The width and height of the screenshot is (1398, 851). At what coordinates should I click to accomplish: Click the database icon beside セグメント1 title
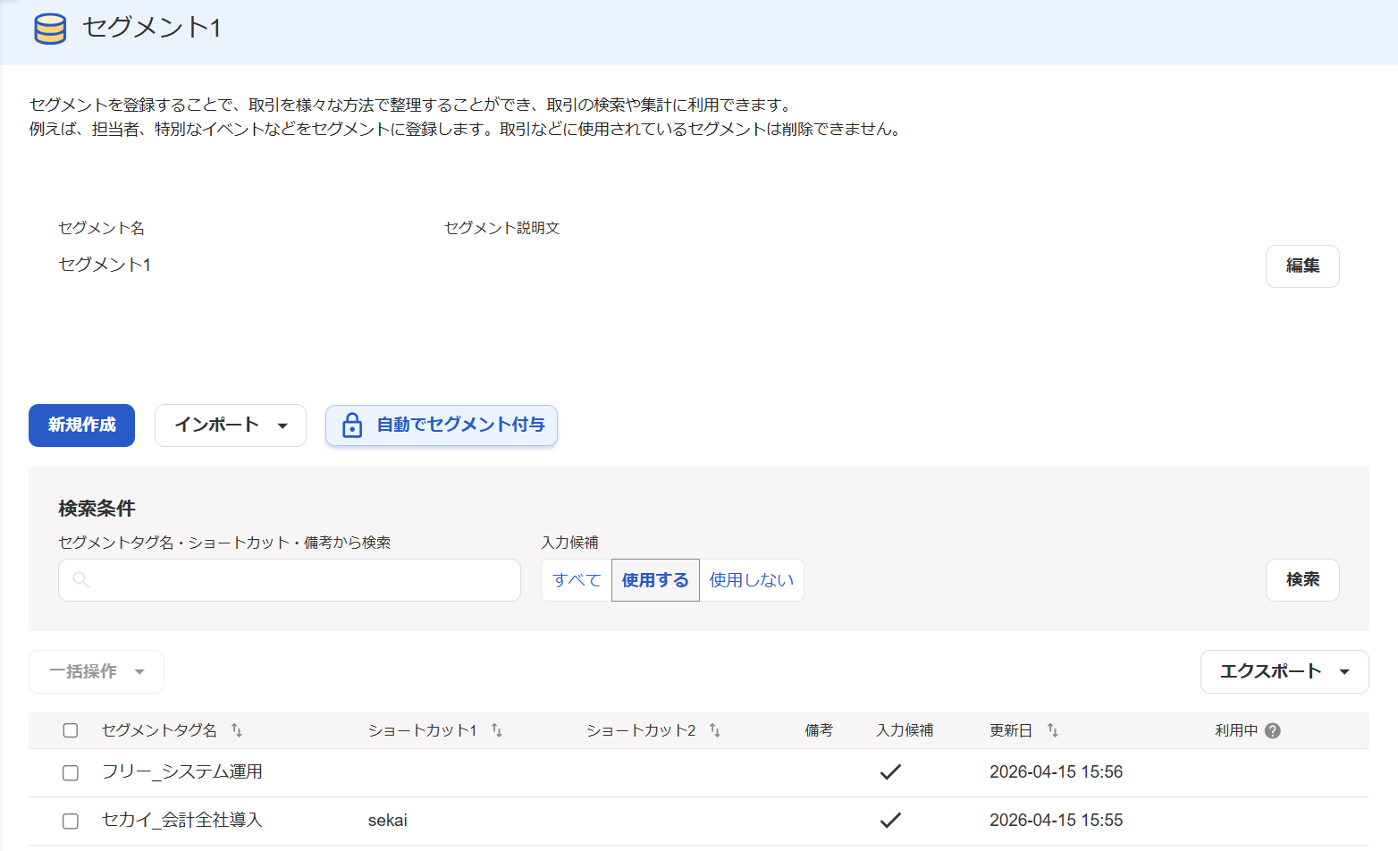pyautogui.click(x=50, y=29)
